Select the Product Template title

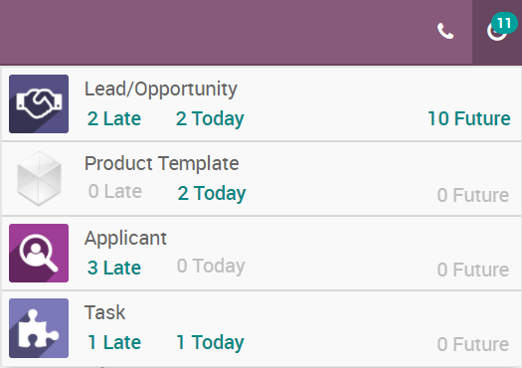(x=162, y=163)
